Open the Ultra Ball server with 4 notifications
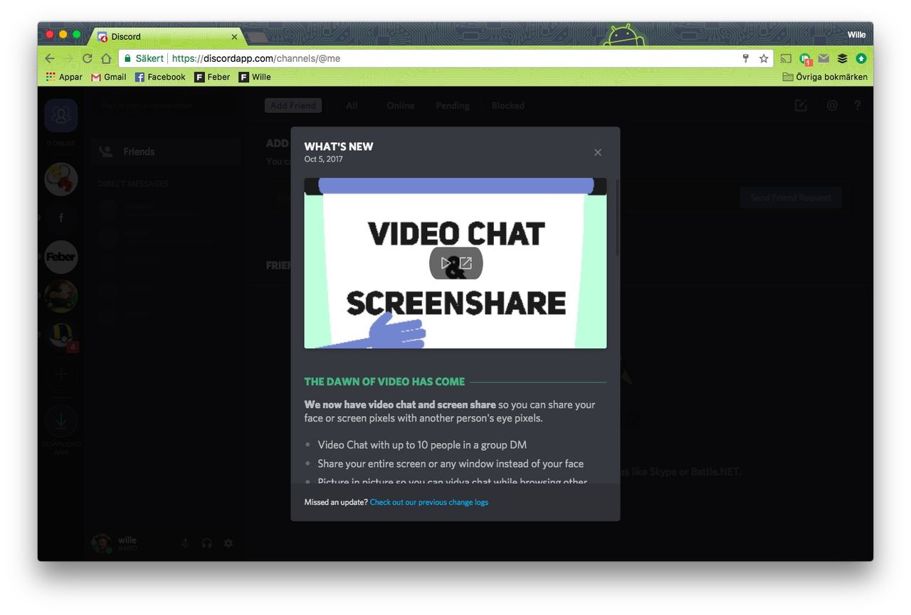The height and width of the screenshot is (615, 911). [x=61, y=335]
